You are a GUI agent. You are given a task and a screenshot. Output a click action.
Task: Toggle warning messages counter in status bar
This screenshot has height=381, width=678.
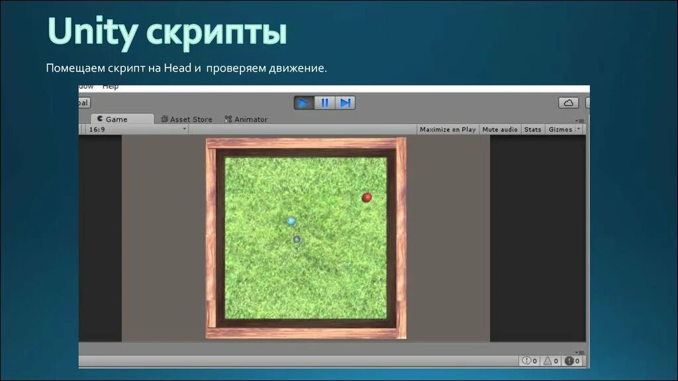point(551,360)
